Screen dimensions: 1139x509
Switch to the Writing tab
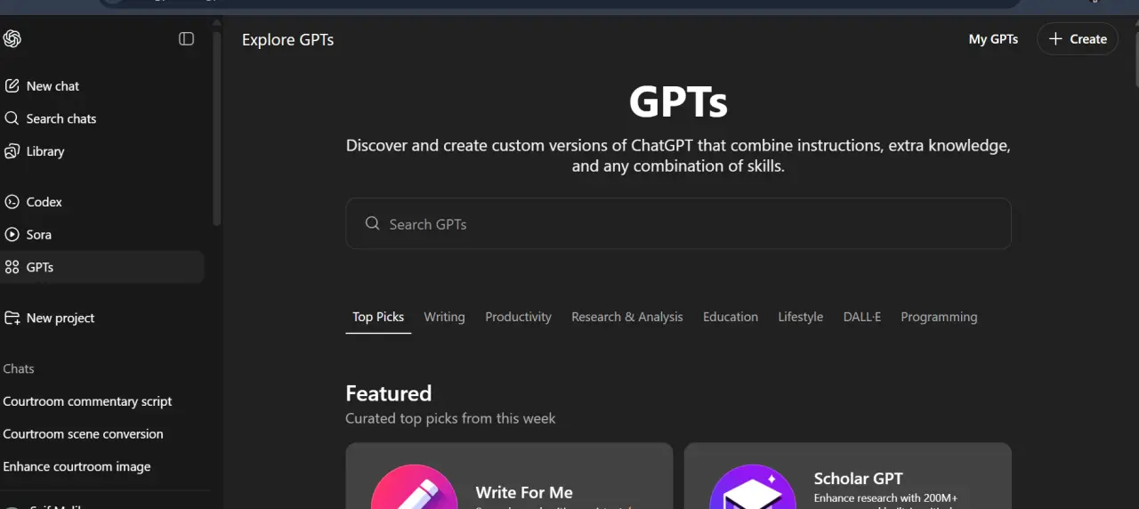pos(444,317)
